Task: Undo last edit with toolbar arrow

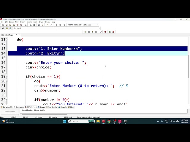Action: point(47,25)
